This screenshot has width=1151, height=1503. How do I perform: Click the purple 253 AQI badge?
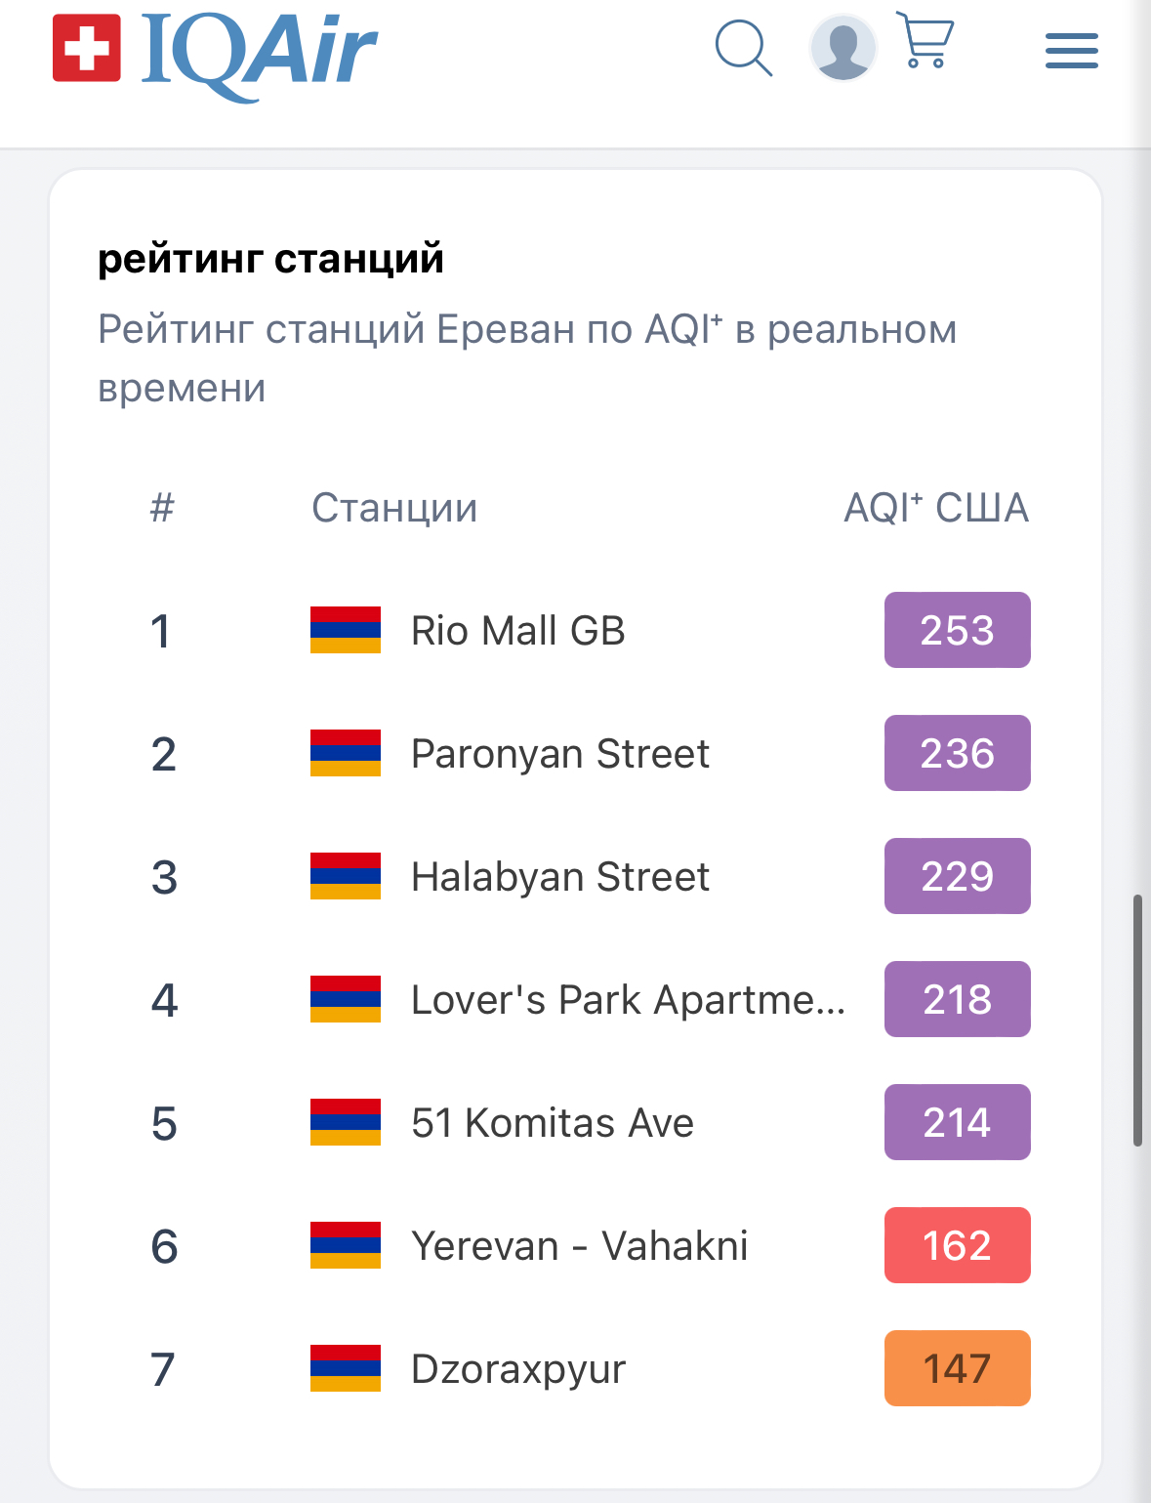click(x=957, y=630)
